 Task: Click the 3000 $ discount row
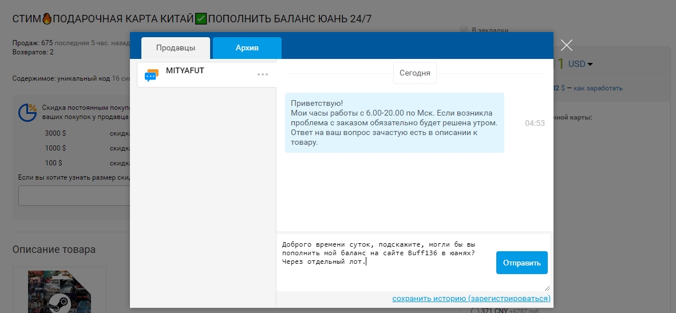pos(87,133)
